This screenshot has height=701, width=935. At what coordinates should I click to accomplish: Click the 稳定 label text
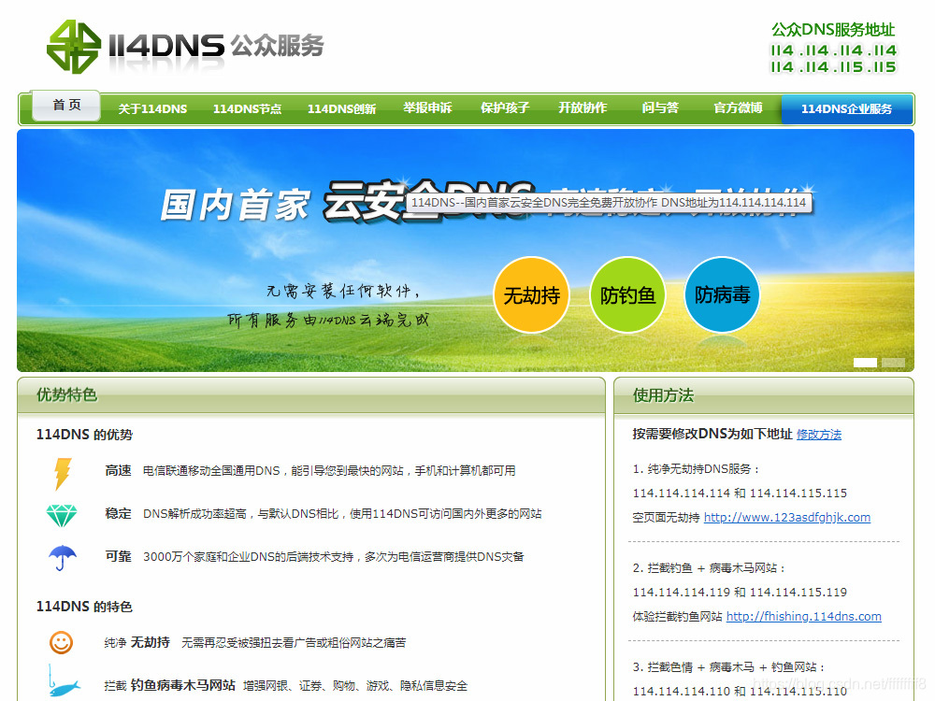pos(118,514)
